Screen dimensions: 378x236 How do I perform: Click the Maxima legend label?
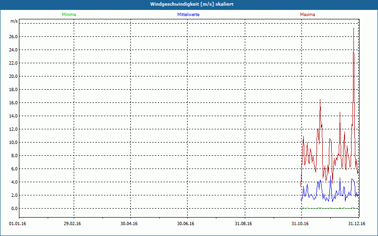pos(307,15)
